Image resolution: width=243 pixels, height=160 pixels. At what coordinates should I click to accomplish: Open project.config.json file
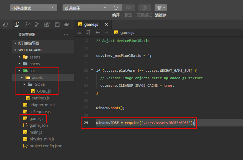(x=46, y=146)
